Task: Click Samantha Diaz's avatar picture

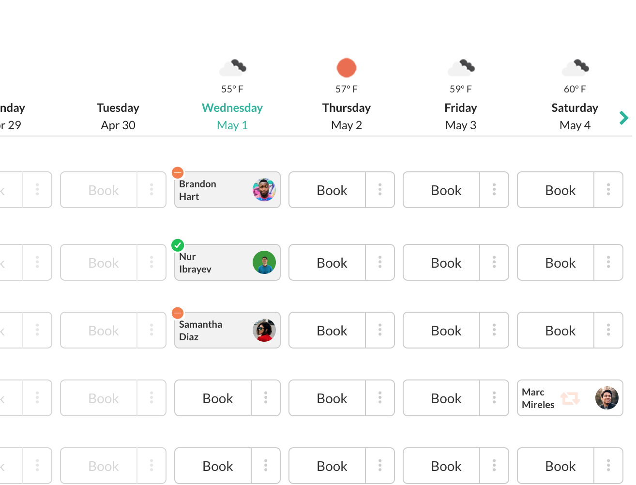Action: 264,330
